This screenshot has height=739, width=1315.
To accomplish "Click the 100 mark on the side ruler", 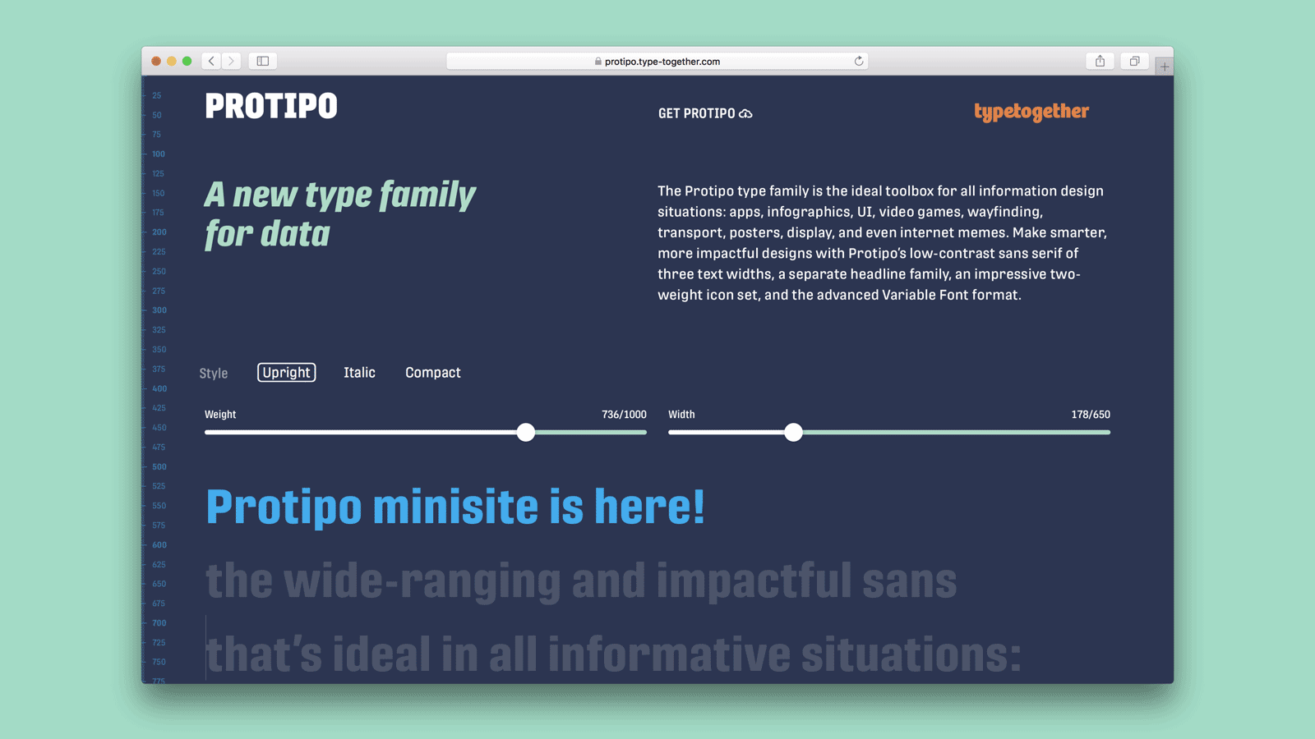I will (159, 154).
